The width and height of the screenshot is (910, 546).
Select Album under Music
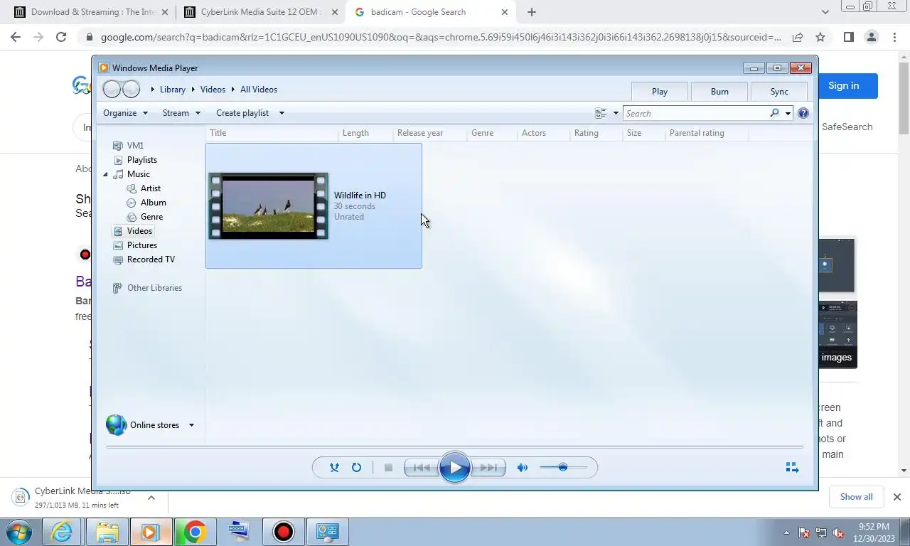pos(154,203)
